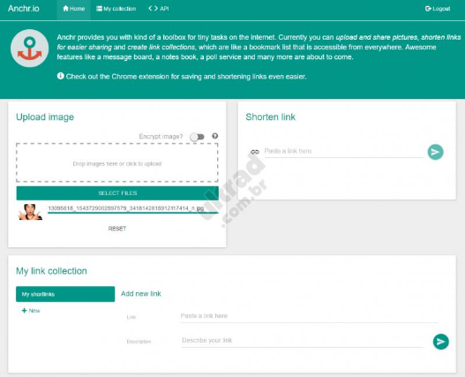Click the SELECT FILES button

(x=117, y=193)
